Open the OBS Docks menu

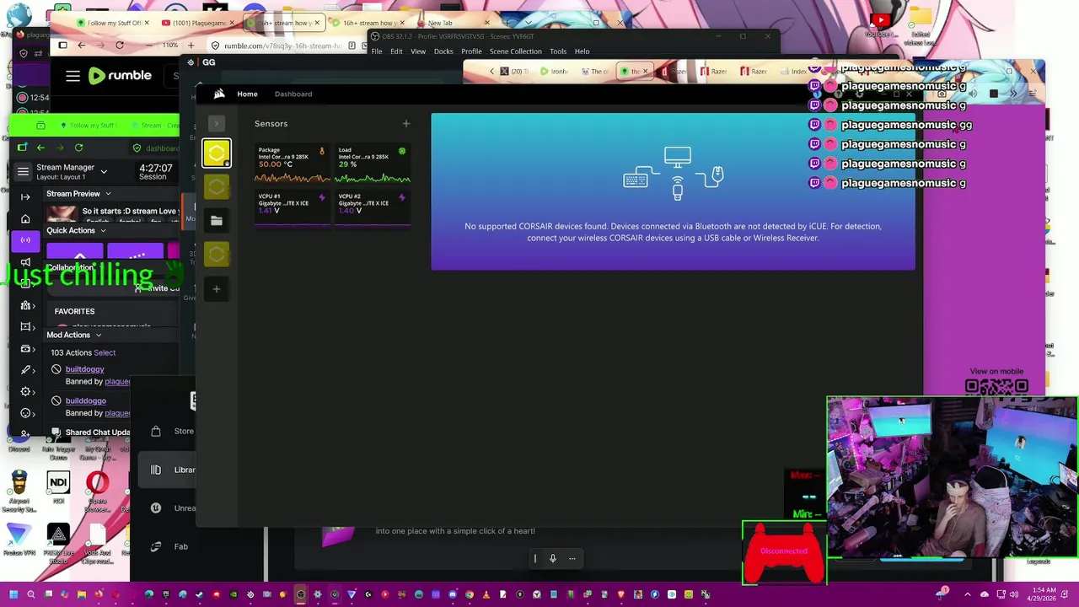pyautogui.click(x=443, y=51)
